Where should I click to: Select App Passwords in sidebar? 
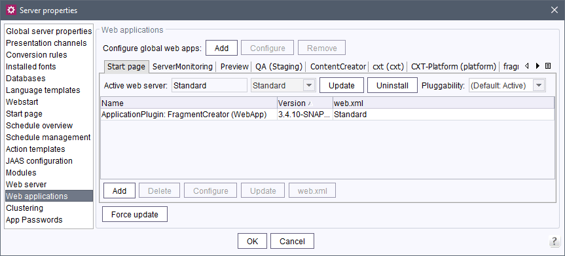[x=48, y=219]
